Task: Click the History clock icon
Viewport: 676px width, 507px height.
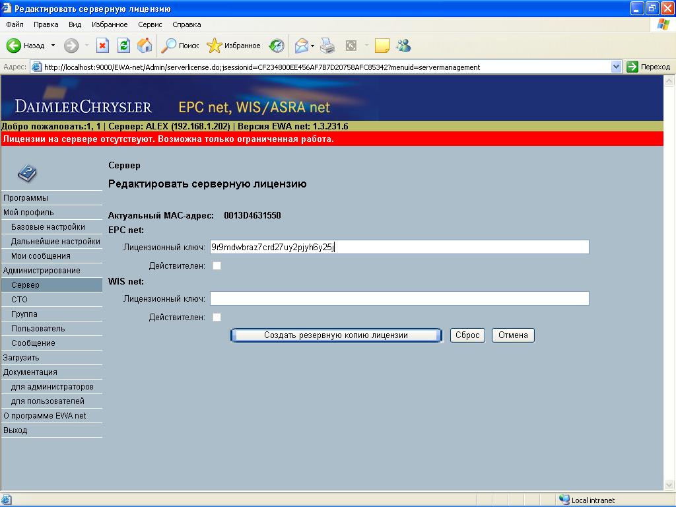Action: 277,46
